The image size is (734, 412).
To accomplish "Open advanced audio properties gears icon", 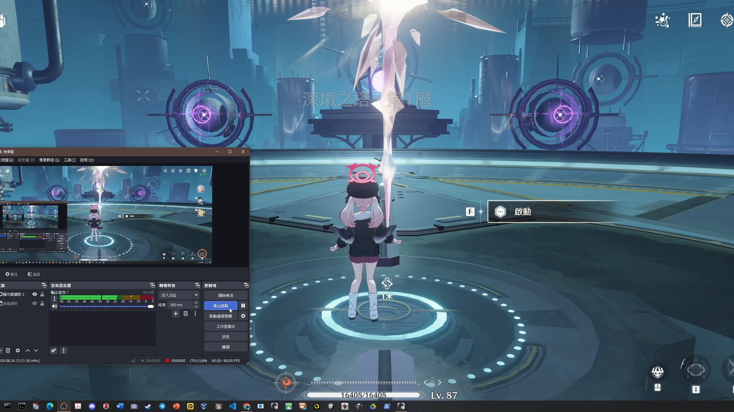I will (x=54, y=350).
